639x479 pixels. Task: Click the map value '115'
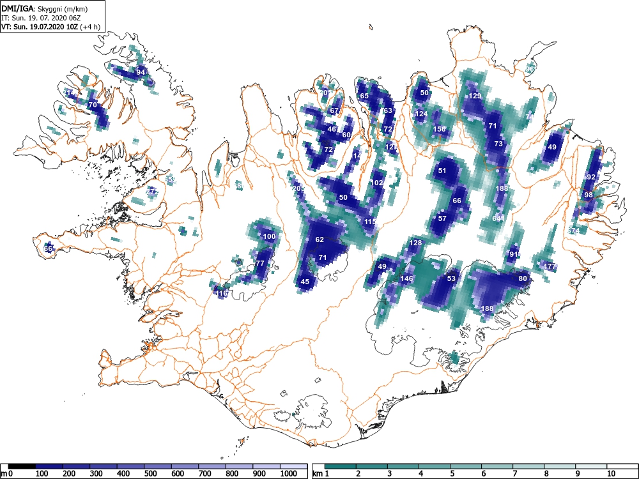tap(370, 222)
